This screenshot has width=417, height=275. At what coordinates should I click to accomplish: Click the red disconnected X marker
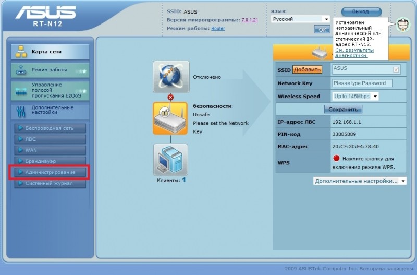[170, 98]
